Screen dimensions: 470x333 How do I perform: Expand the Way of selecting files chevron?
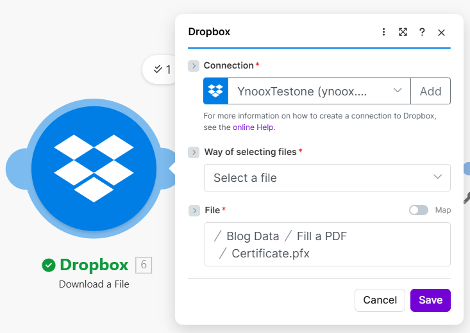194,152
